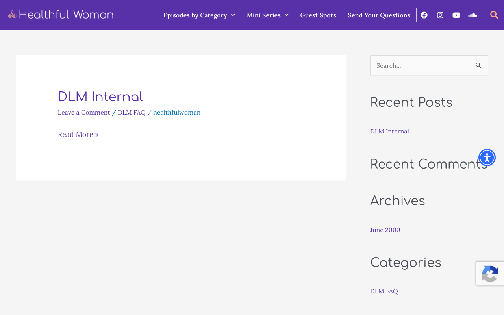View author healthfulwoman's posts
This screenshot has height=315, width=504.
(177, 112)
